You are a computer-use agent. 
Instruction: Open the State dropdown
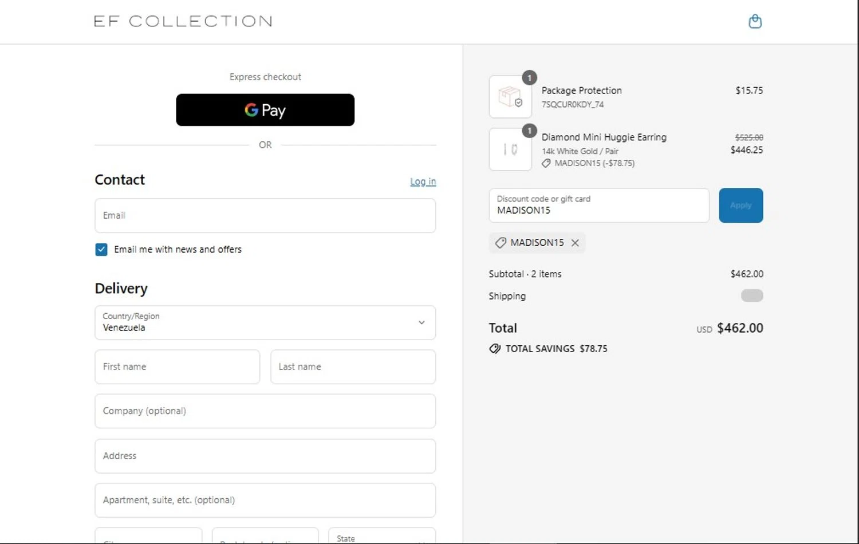point(382,536)
